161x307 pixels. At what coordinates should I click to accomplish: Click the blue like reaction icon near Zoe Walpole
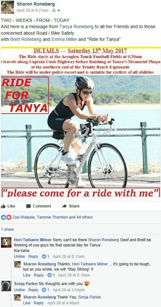4,217
